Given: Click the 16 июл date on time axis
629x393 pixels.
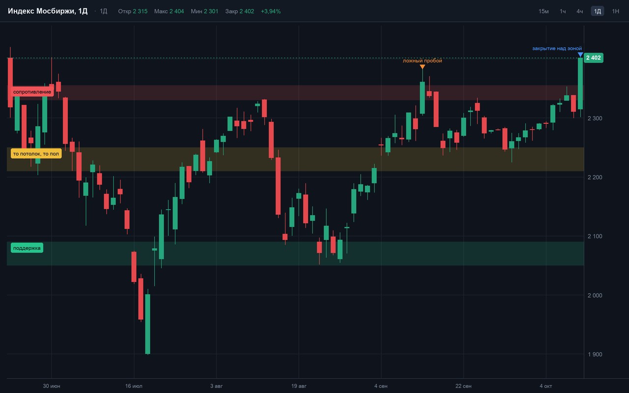Looking at the screenshot, I should [133, 386].
